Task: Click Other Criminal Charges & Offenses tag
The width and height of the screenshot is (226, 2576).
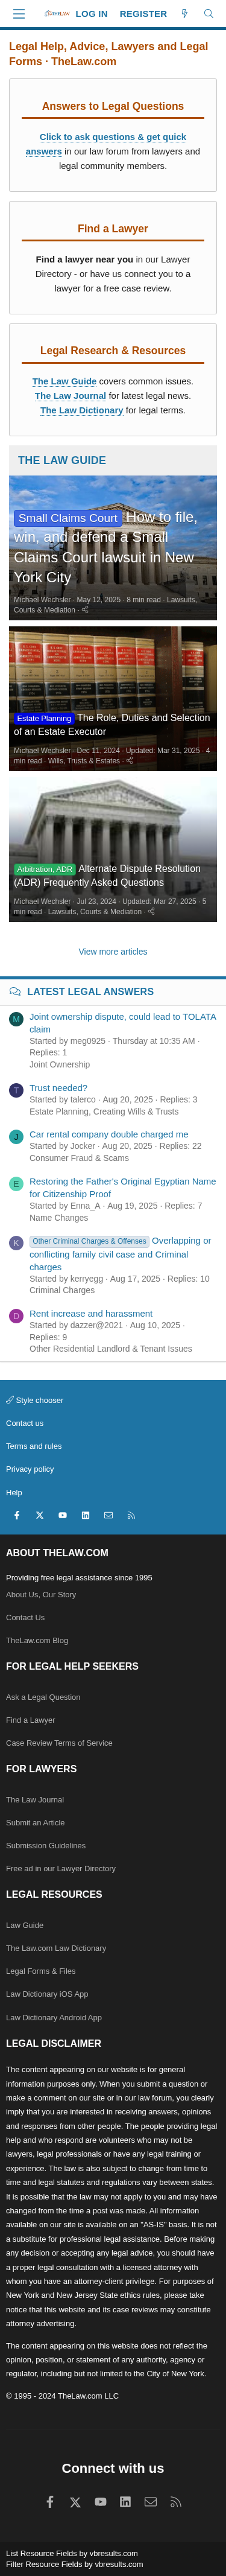Action: 89,1241
